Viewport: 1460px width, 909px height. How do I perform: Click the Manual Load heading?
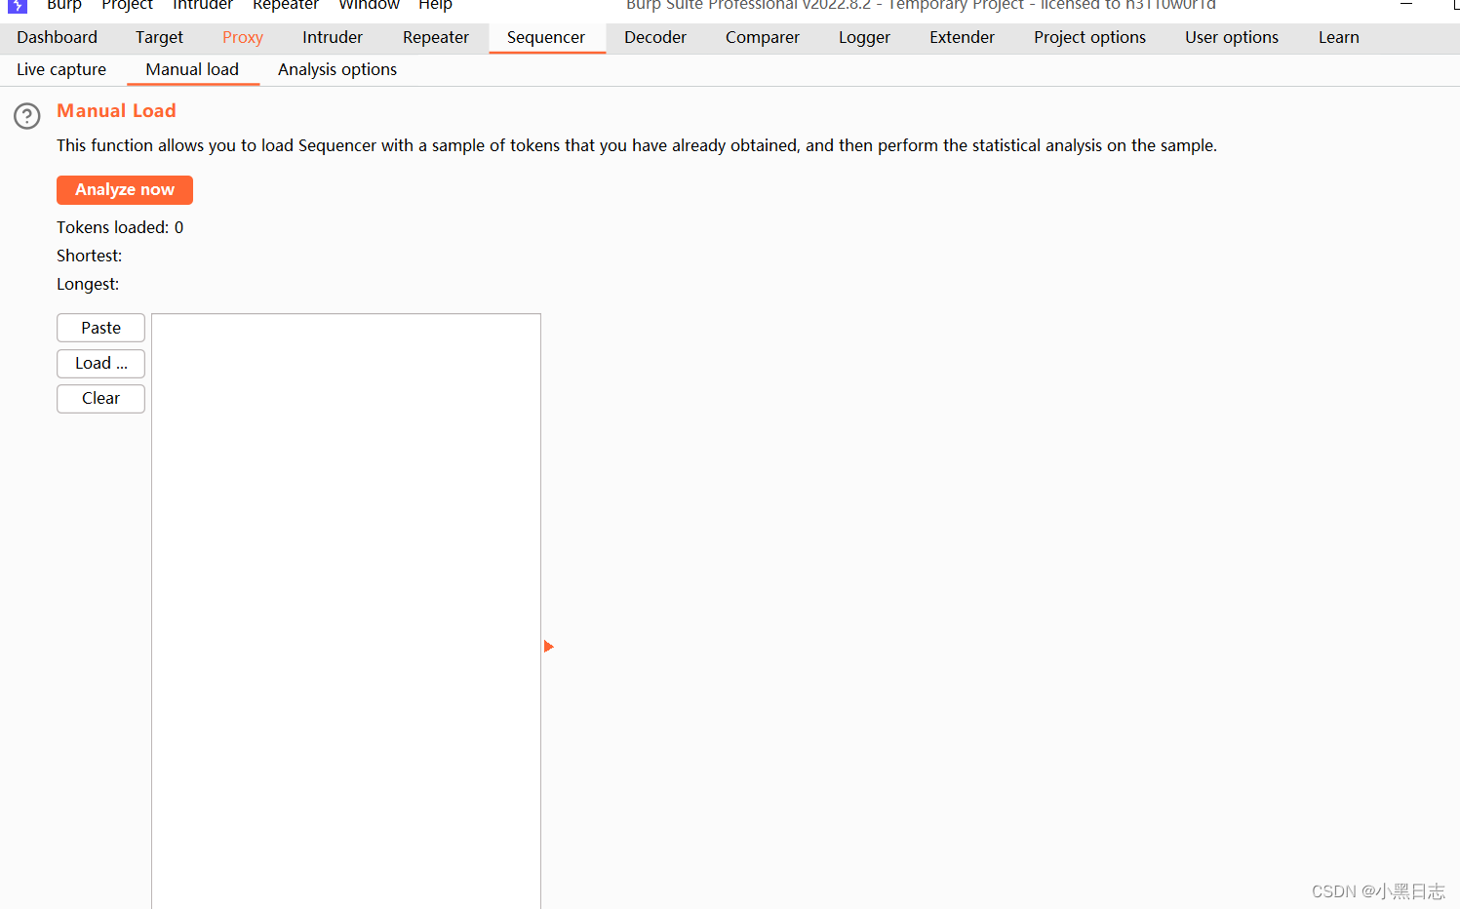(116, 111)
